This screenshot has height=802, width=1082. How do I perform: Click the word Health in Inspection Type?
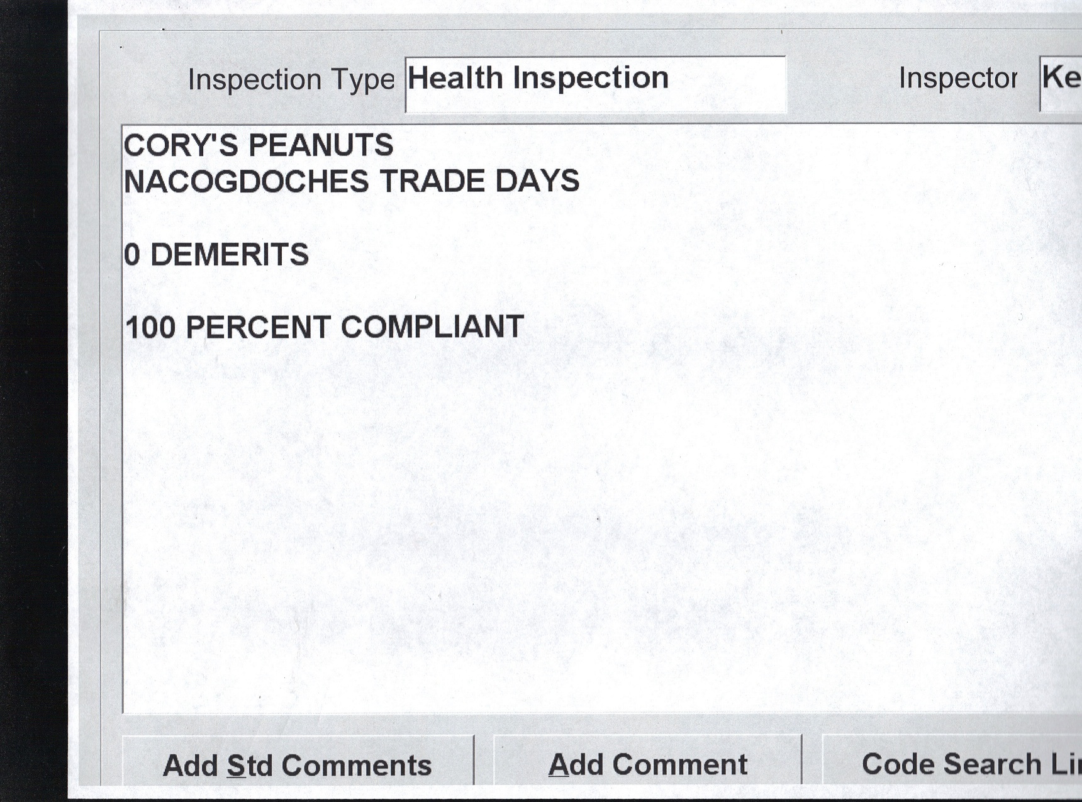point(455,79)
